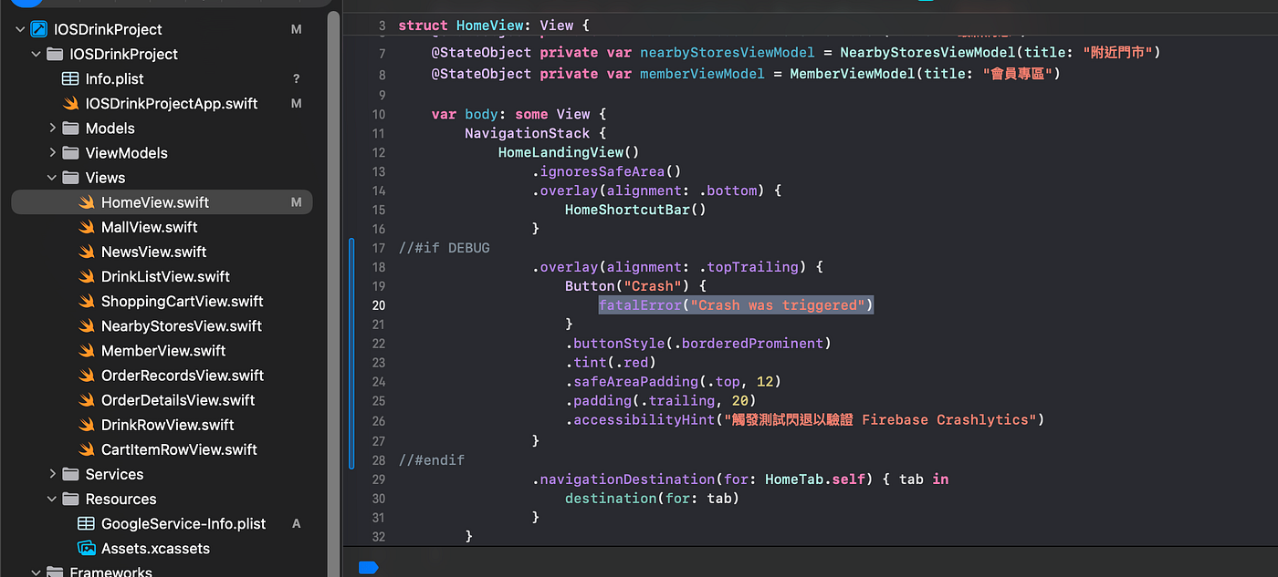Image resolution: width=1278 pixels, height=577 pixels.
Task: Click the Views folder icon
Action: pos(70,178)
